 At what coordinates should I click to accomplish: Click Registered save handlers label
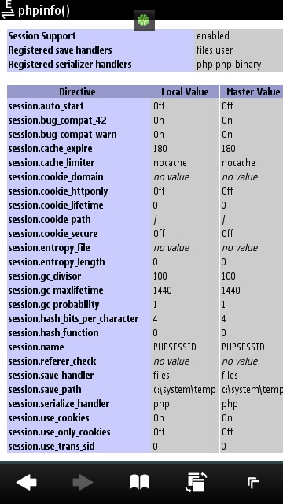(x=60, y=50)
